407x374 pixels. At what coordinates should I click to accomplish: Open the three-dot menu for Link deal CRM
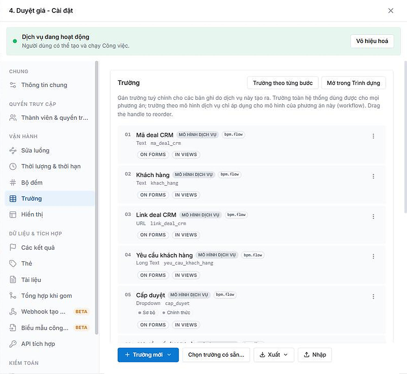pyautogui.click(x=373, y=216)
